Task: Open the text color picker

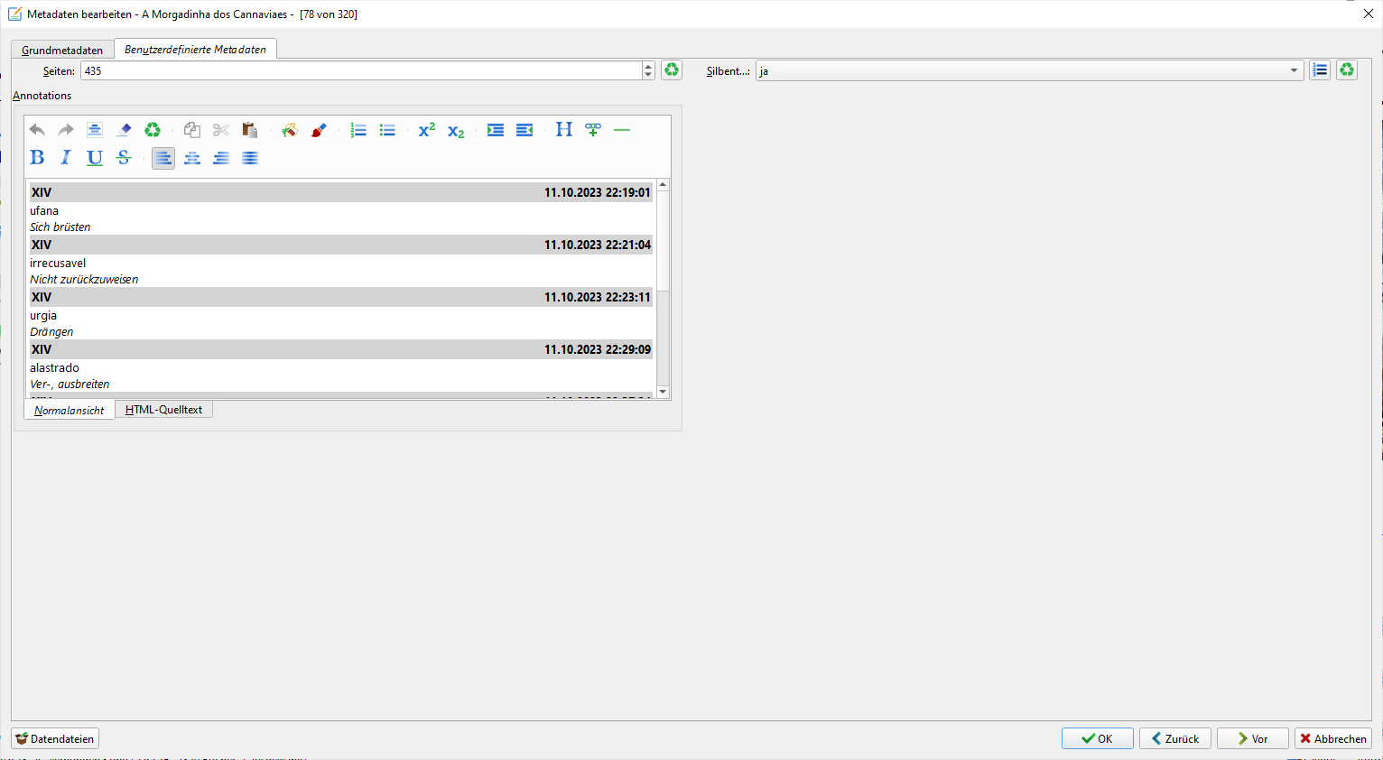Action: coord(318,130)
